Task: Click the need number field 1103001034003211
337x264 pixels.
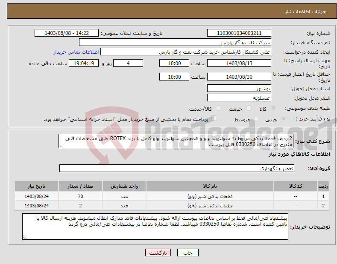Action: pyautogui.click(x=239, y=33)
